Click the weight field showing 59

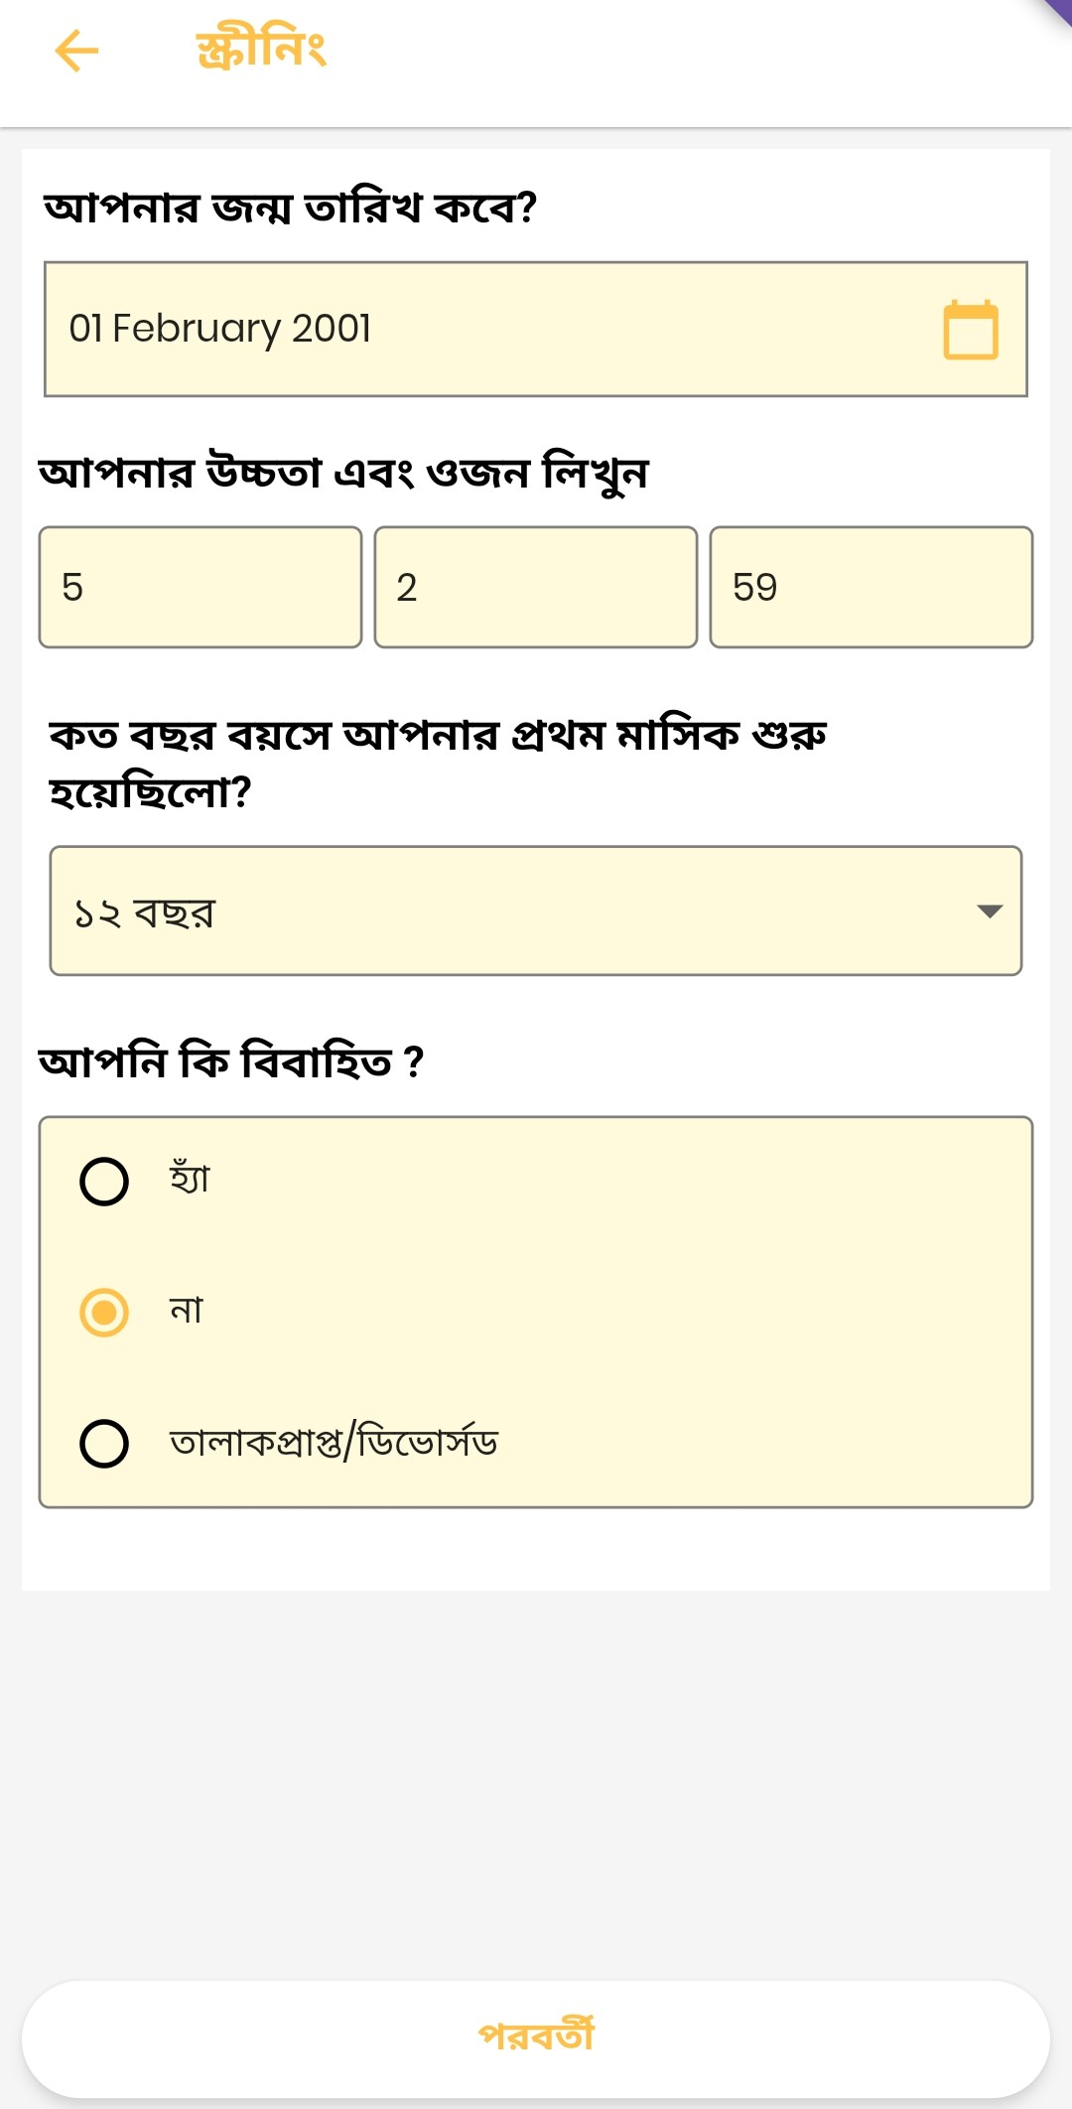[x=871, y=588]
